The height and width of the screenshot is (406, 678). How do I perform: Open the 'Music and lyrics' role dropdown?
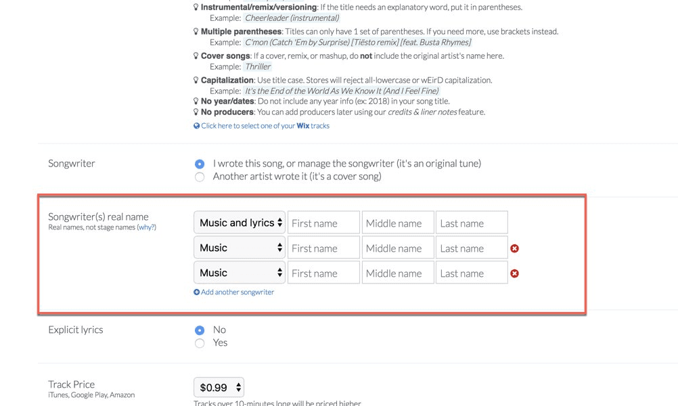point(240,223)
